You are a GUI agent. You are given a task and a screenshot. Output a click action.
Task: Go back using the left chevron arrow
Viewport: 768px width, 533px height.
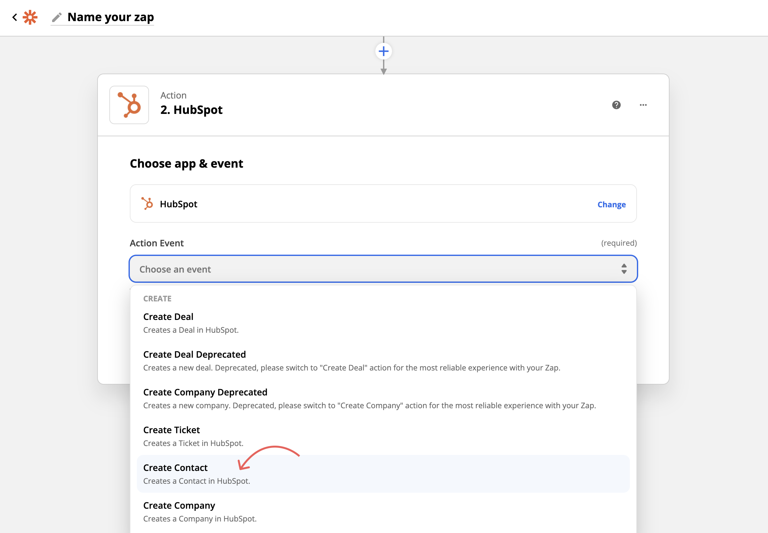coord(14,17)
